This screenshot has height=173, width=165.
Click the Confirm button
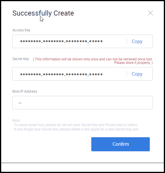coord(121,144)
